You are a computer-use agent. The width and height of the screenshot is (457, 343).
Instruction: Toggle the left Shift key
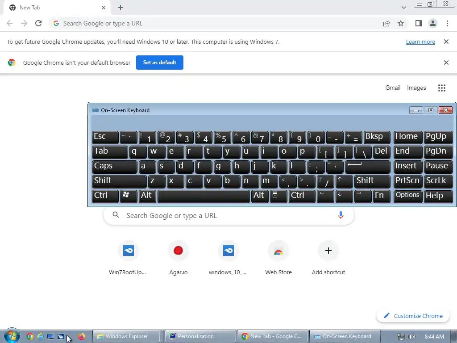(x=119, y=181)
